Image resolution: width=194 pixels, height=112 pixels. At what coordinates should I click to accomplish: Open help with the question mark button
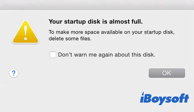click(x=14, y=73)
